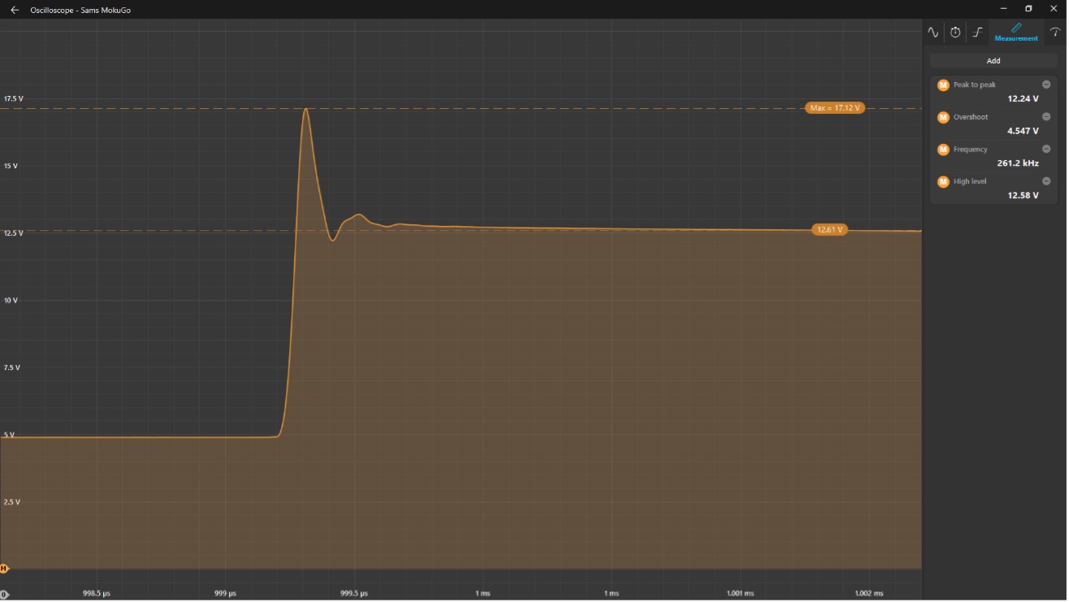The image size is (1069, 603).
Task: Click the grey 0 time-origin marker
Action: (4, 594)
